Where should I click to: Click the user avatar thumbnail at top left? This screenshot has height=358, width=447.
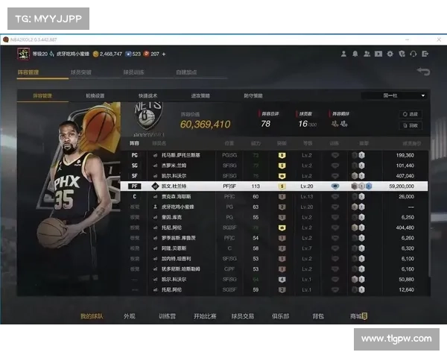(23, 54)
